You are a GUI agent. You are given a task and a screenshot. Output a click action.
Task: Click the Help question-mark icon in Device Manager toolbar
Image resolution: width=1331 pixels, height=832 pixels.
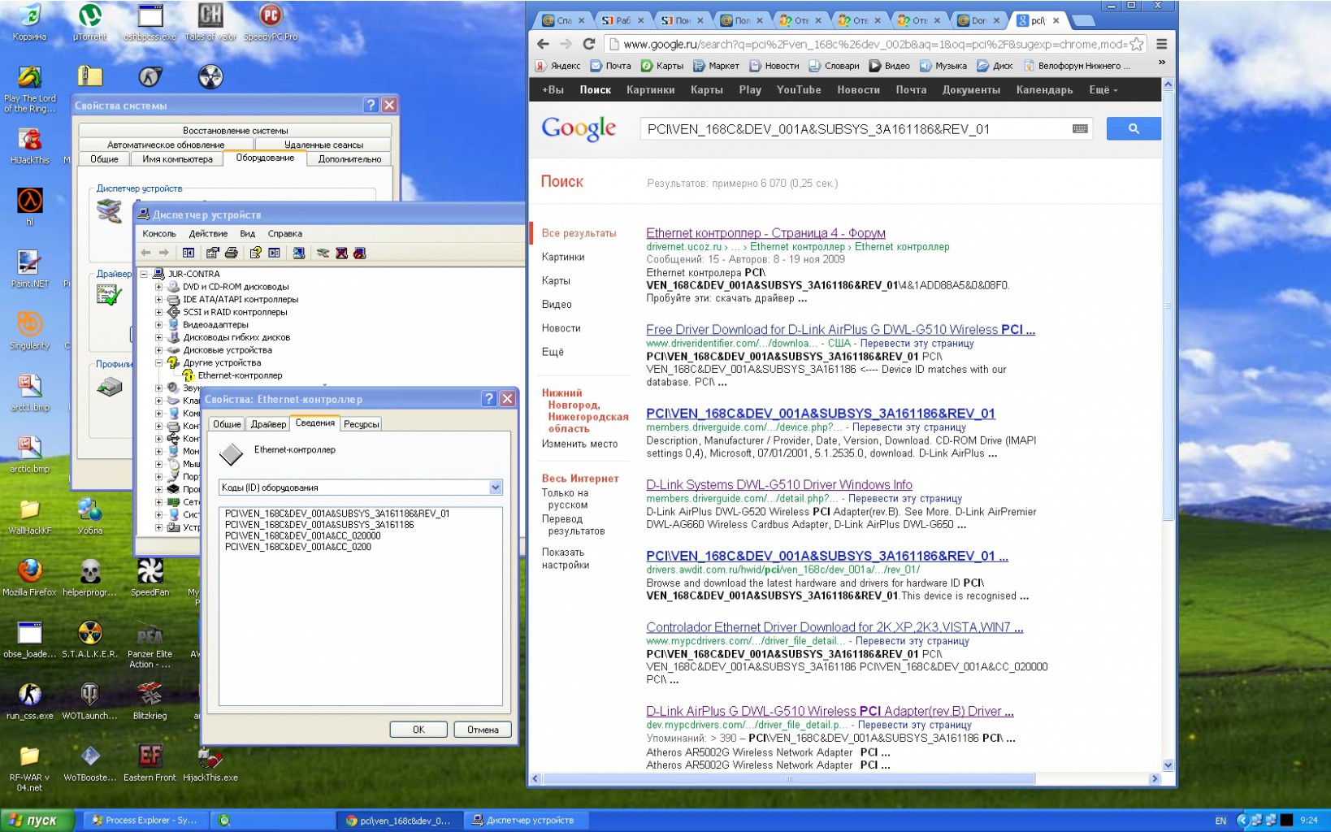(256, 253)
